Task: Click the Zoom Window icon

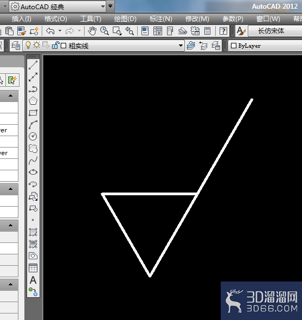Action: [117, 31]
